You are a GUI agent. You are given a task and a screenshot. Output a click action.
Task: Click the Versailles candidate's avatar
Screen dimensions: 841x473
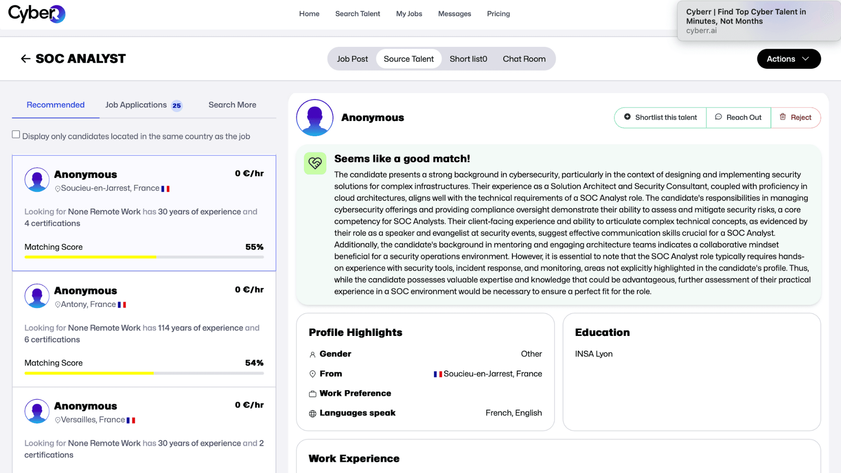(37, 411)
